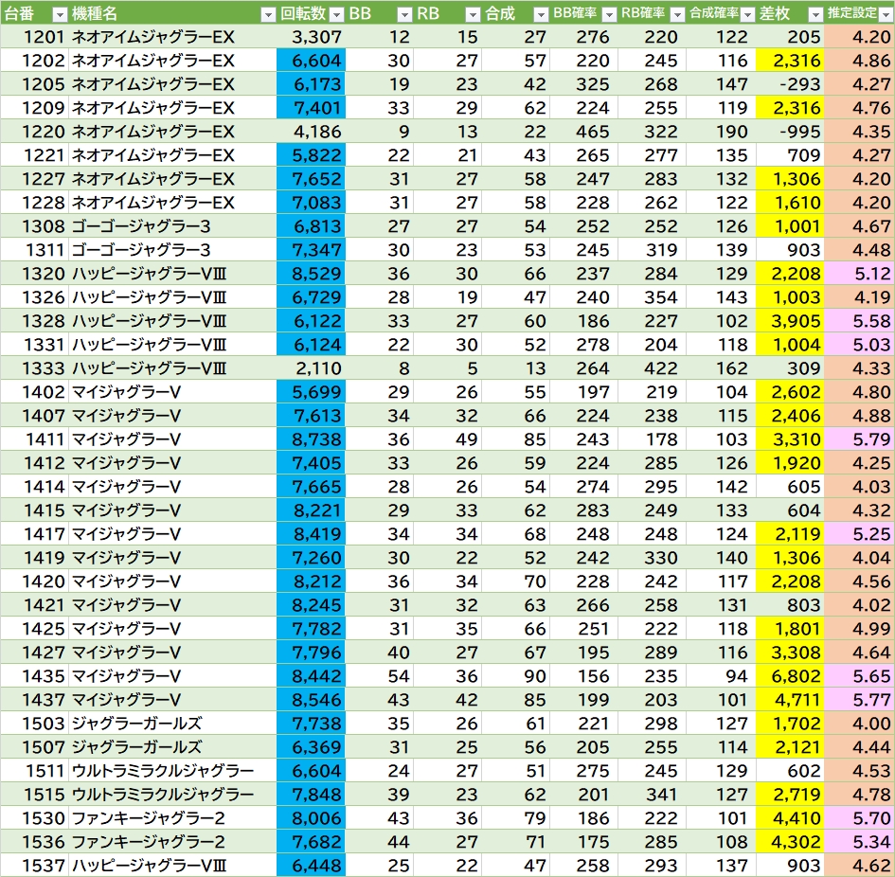Select 差枚 cell 4,711 in row 1437

pyautogui.click(x=790, y=701)
